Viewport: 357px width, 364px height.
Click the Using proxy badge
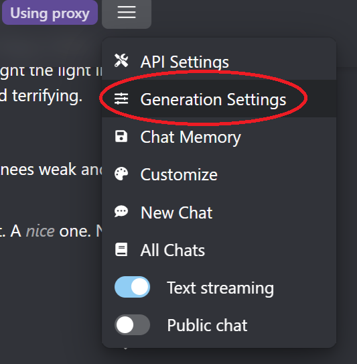50,13
